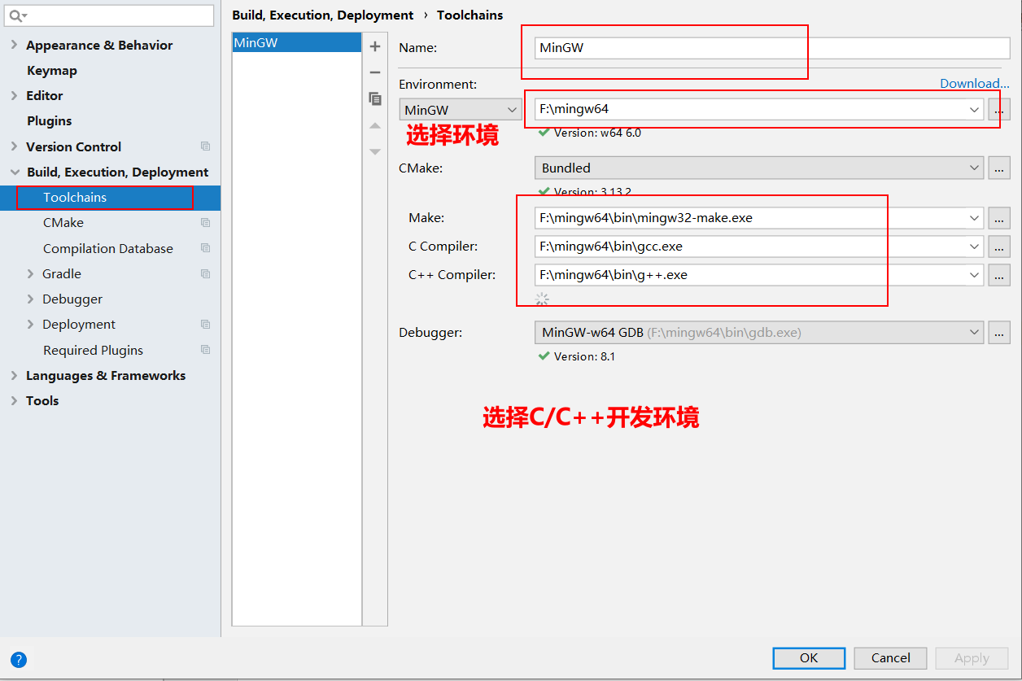Copy the selected toolchain
The image size is (1022, 681).
tap(375, 98)
